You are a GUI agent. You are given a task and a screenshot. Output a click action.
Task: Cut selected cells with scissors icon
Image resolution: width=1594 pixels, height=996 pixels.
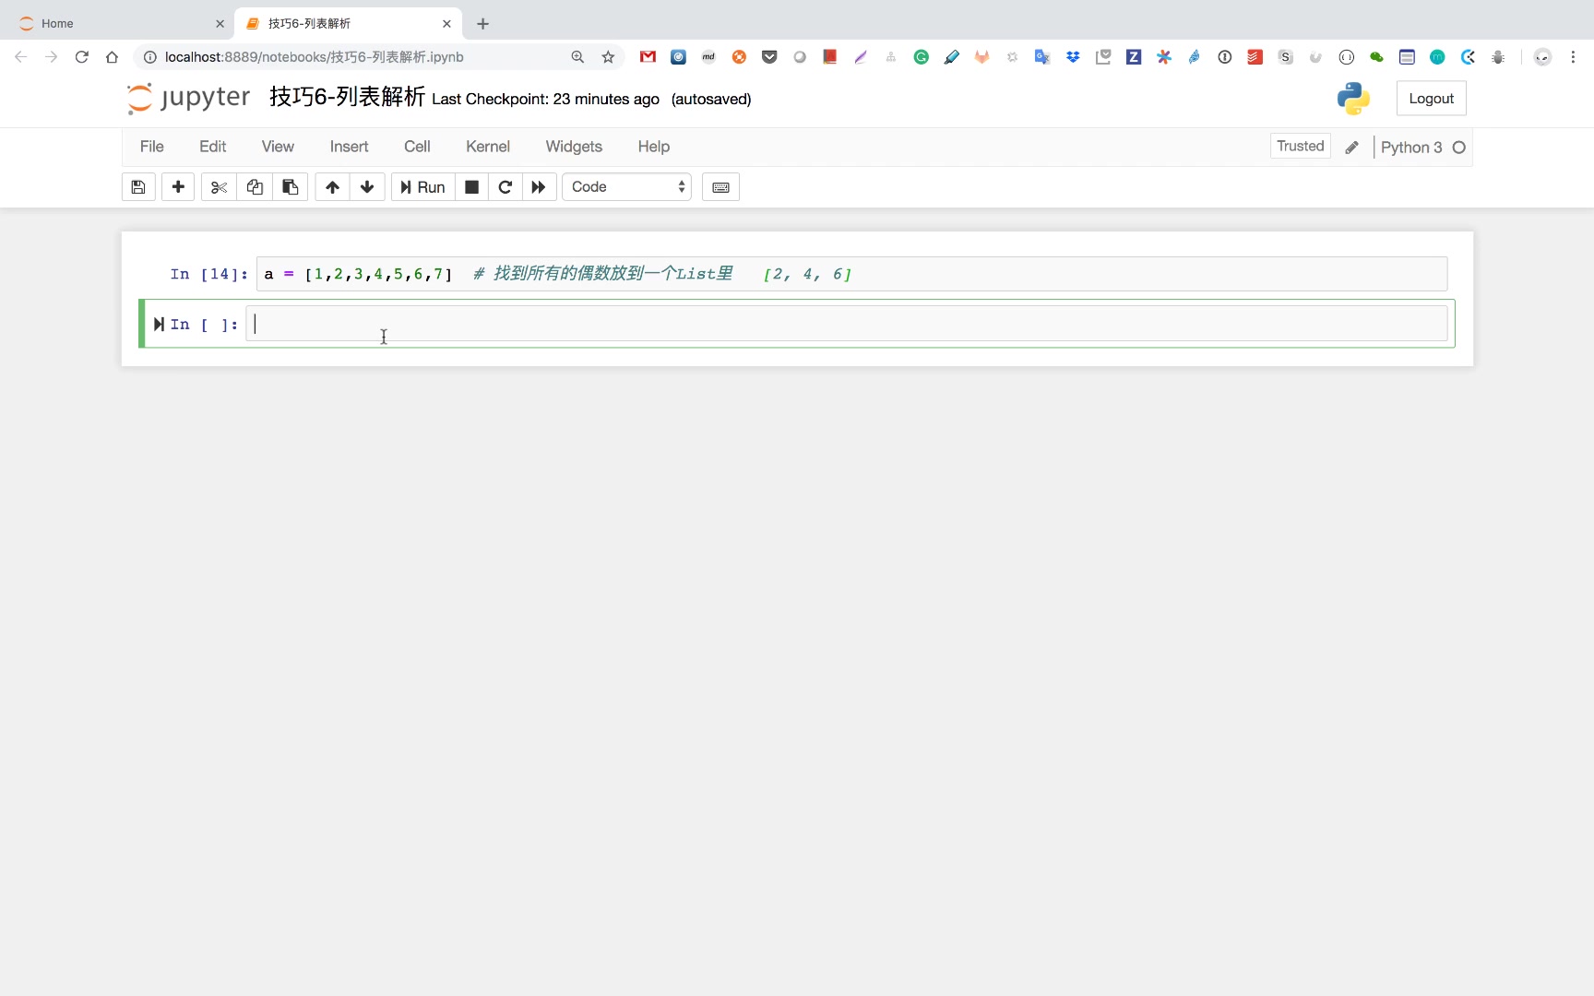coord(219,187)
